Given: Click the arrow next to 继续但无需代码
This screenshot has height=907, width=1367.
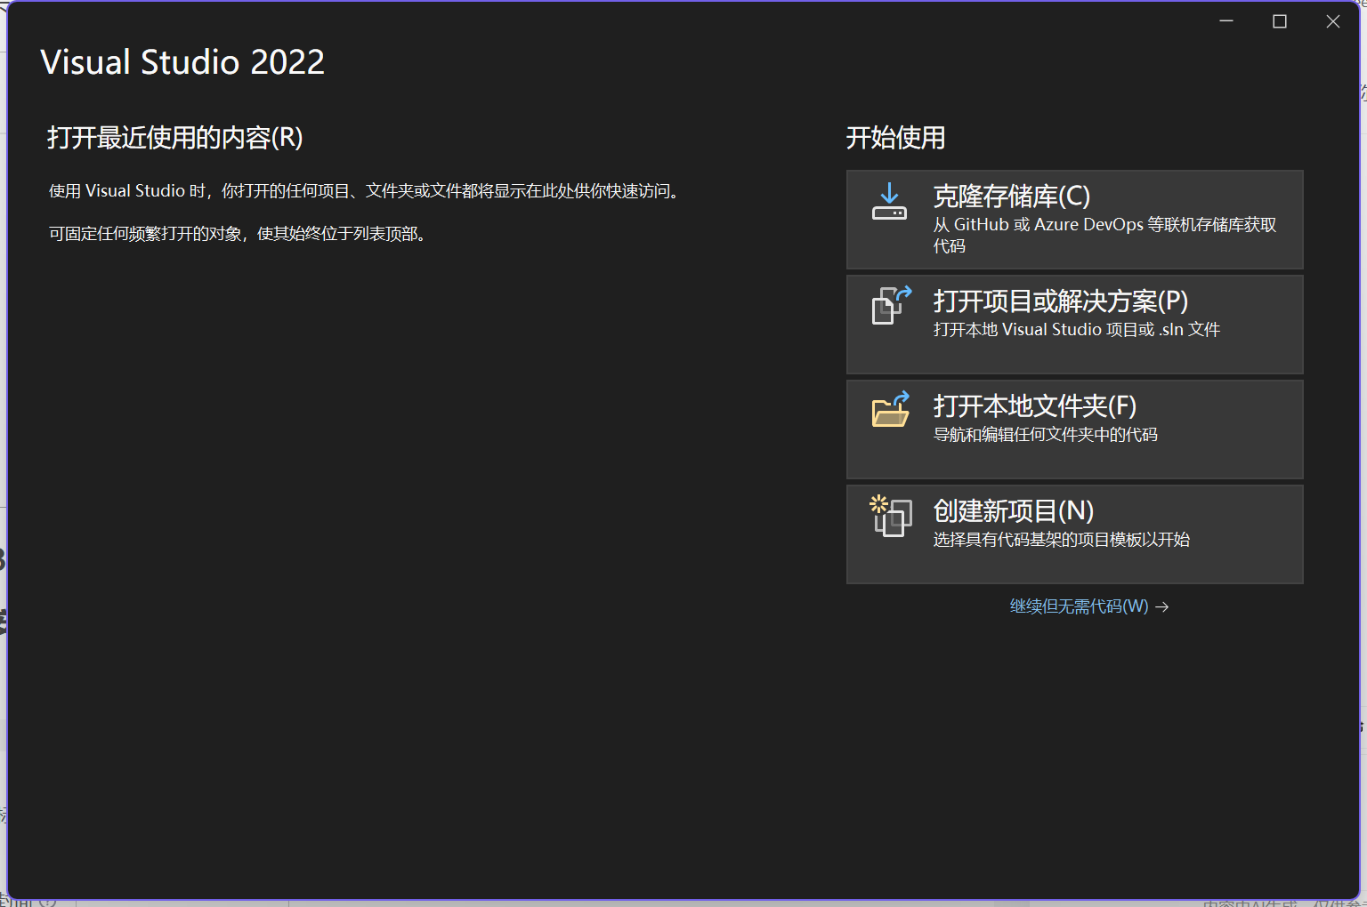Looking at the screenshot, I should coord(1161,607).
